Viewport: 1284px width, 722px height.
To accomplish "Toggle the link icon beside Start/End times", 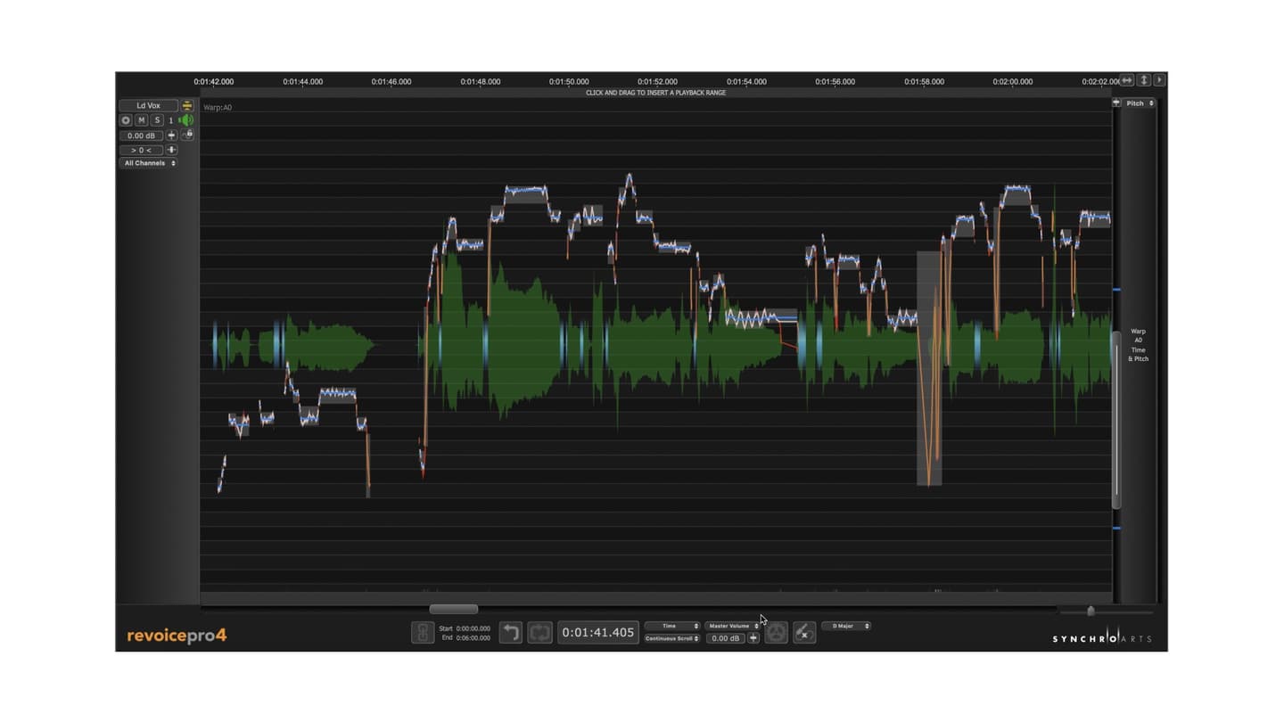I will click(x=423, y=633).
